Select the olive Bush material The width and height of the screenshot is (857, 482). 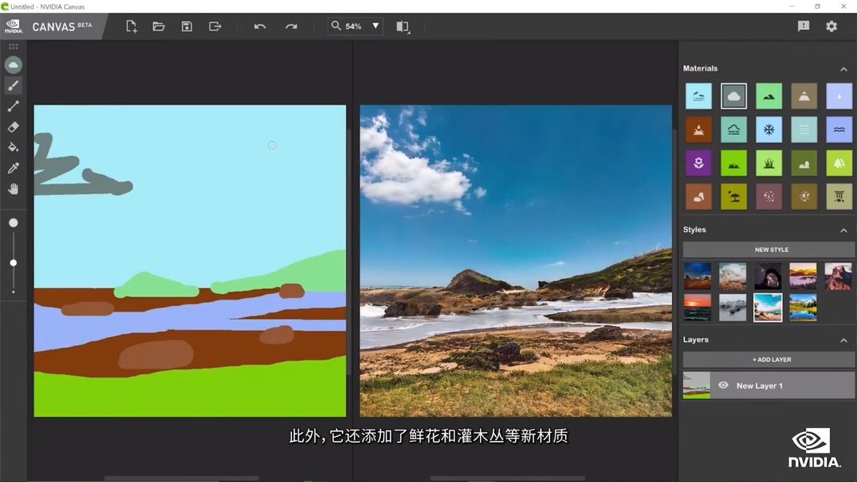tap(804, 163)
